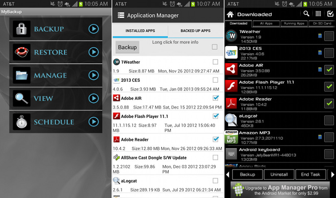Expand the Schedule arrow button in MyBackup
This screenshot has height=198, width=336.
coord(94,122)
